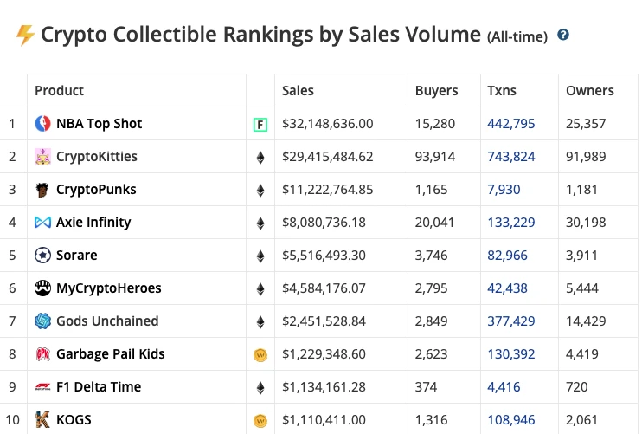Click the KOGS logo icon

pos(42,419)
